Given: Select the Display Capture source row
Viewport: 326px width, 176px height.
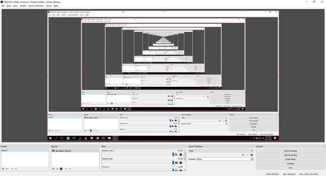Looking at the screenshot, I should (75, 151).
